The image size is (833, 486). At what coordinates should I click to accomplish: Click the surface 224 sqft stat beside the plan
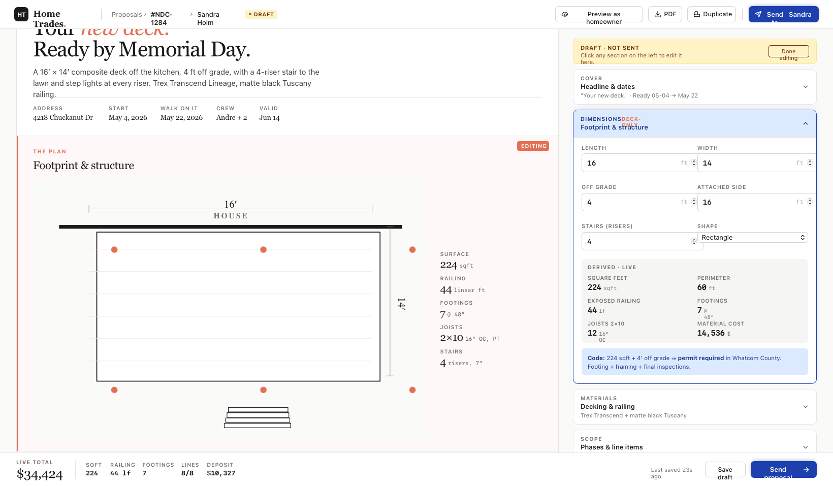click(x=457, y=265)
